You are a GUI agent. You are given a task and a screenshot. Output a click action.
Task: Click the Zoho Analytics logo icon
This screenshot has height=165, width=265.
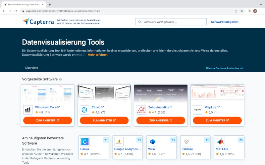[141, 110]
